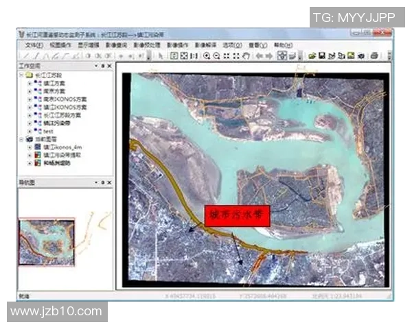
Task: Expand the test tree node
Action: pyautogui.click(x=30, y=131)
